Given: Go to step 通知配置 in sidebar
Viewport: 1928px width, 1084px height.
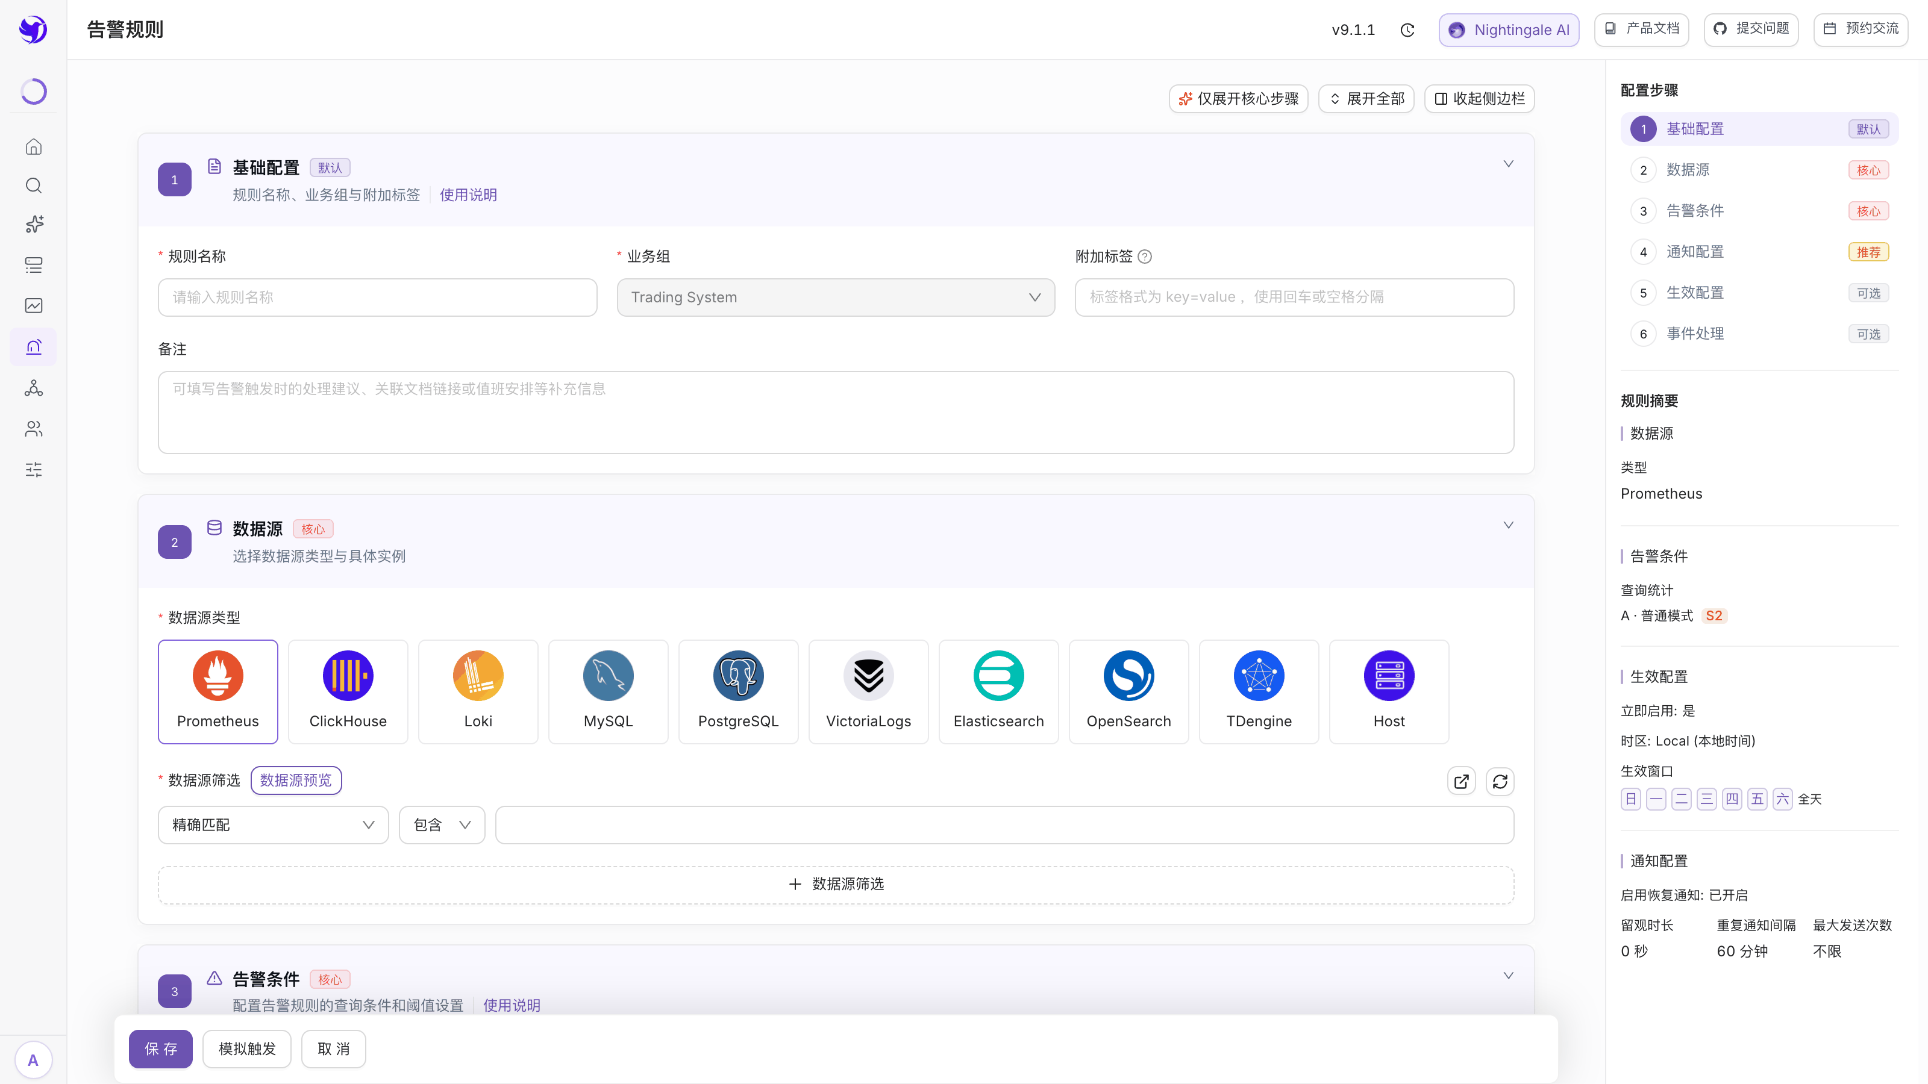Looking at the screenshot, I should (x=1759, y=252).
